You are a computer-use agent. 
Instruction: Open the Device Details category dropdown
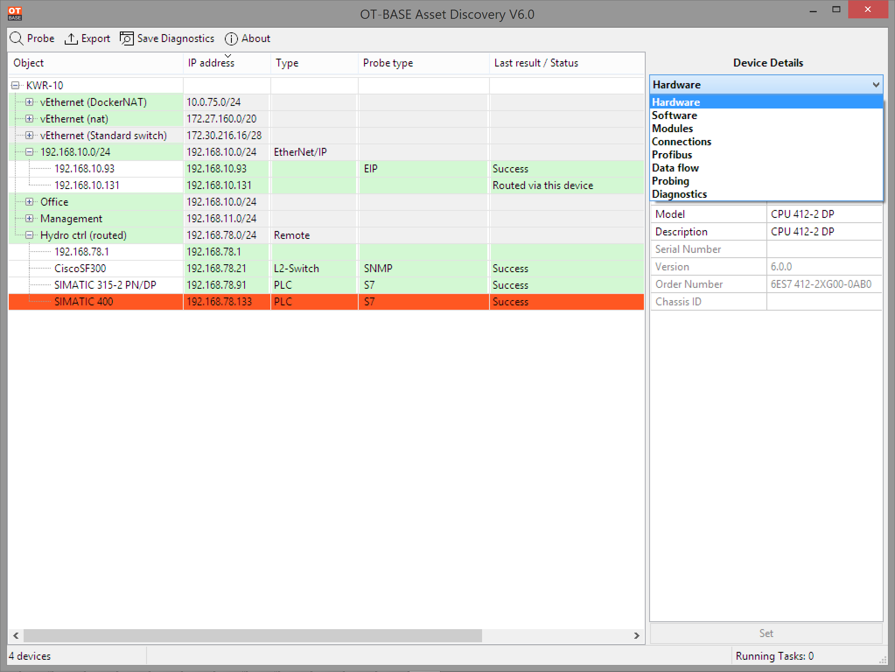coord(766,84)
